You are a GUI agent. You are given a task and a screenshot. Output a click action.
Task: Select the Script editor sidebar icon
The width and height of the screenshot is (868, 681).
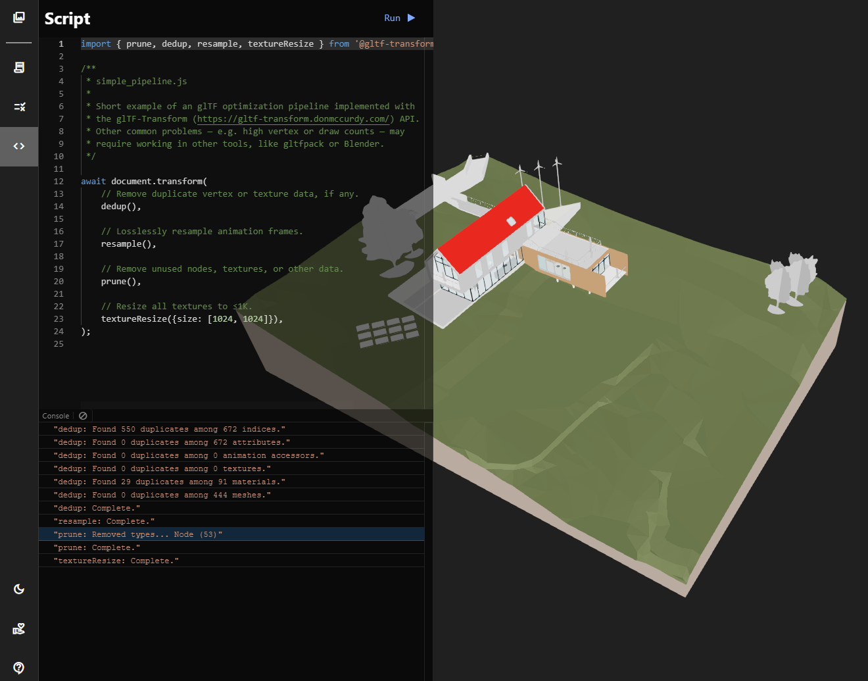point(18,146)
